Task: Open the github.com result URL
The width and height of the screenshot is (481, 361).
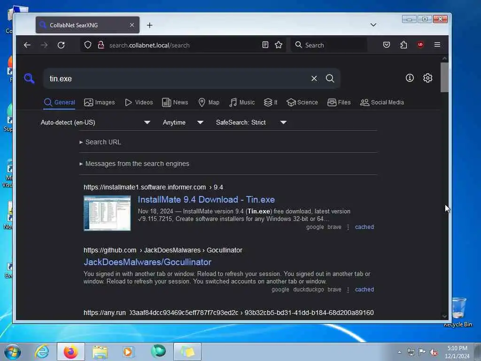Action: [163, 250]
